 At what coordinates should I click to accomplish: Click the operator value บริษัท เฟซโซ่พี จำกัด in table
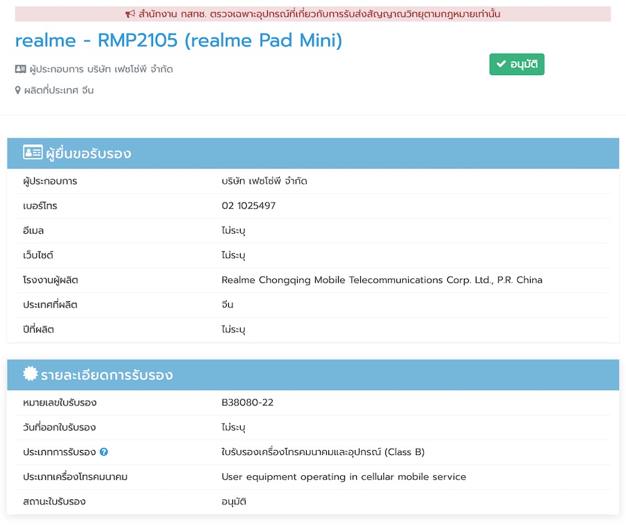264,181
